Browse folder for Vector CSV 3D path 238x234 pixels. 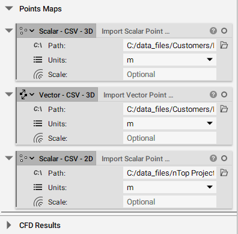(x=224, y=109)
